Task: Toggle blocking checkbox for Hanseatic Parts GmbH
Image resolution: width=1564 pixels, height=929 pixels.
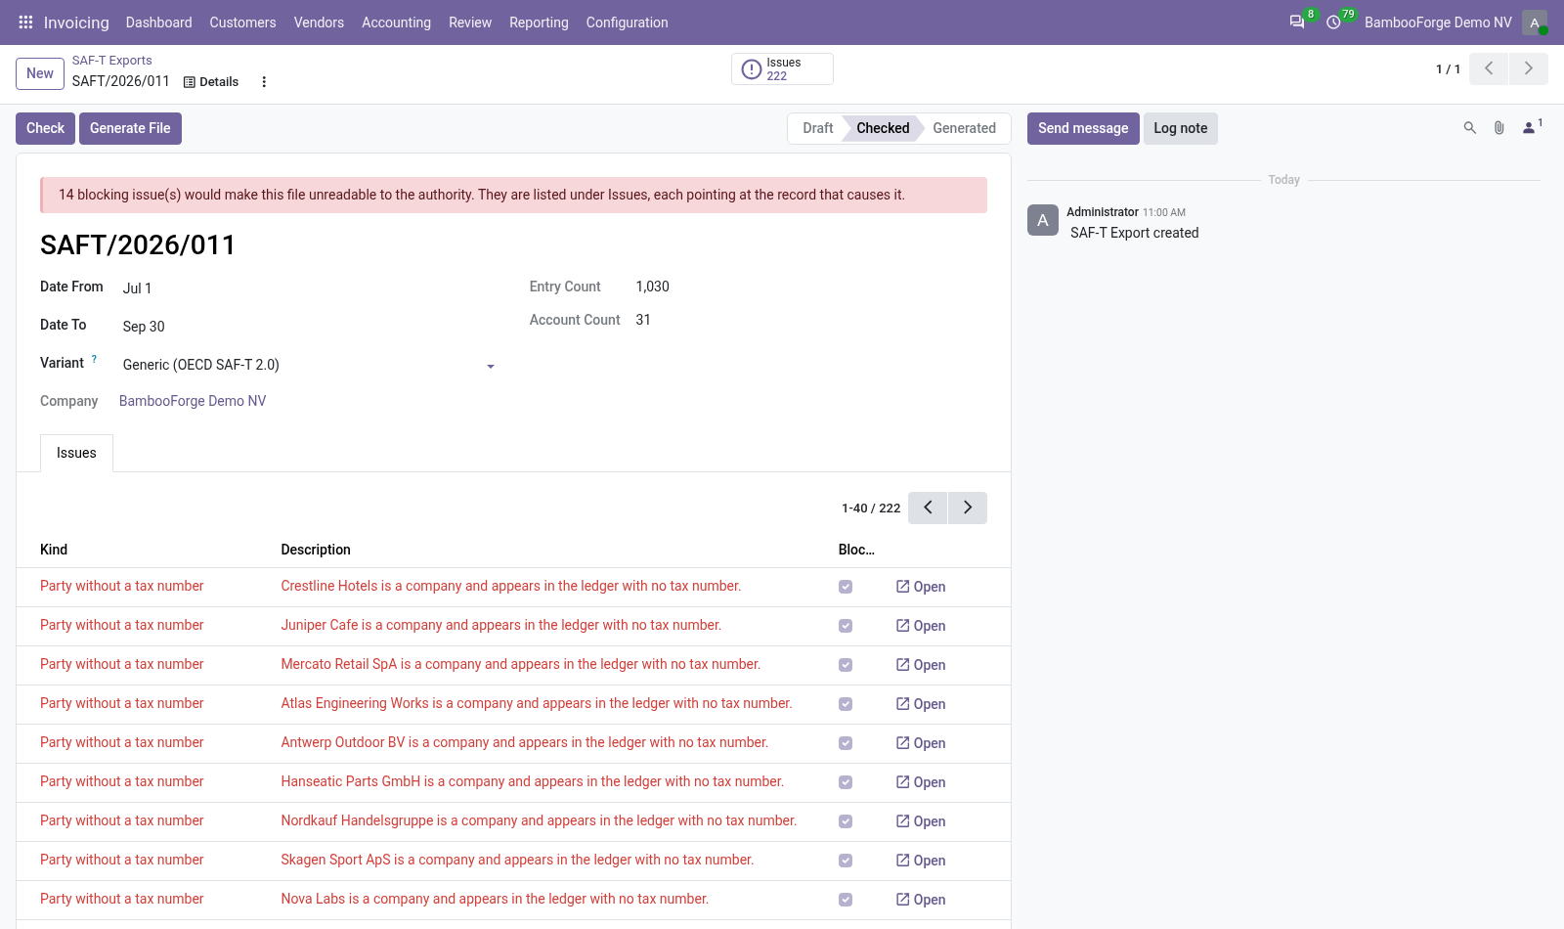Action: pos(846,782)
